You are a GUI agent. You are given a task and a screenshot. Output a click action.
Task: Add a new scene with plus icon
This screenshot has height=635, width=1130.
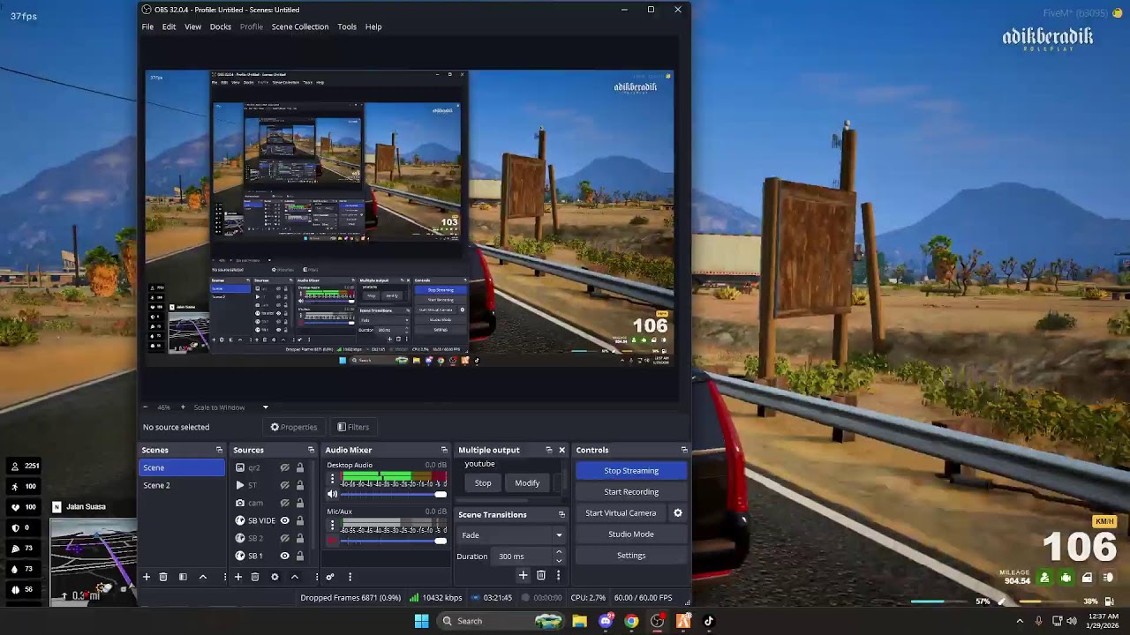coord(147,577)
